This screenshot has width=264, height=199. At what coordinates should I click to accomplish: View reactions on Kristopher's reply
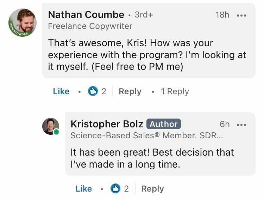119,189
